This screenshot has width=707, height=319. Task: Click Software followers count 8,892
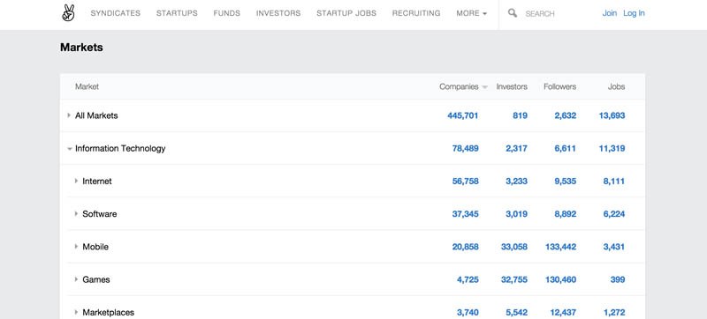coord(566,214)
